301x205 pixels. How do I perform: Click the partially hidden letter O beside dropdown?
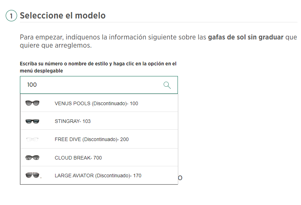[180, 178]
